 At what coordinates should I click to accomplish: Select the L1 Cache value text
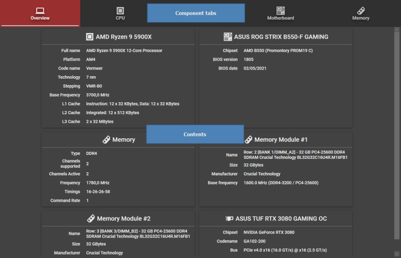click(x=132, y=104)
